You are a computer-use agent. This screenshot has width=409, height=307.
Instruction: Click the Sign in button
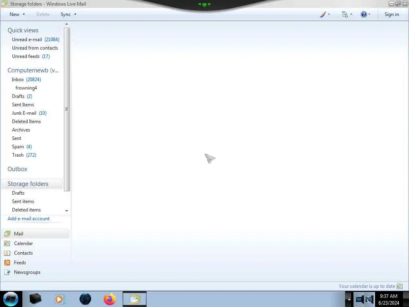[x=391, y=14]
